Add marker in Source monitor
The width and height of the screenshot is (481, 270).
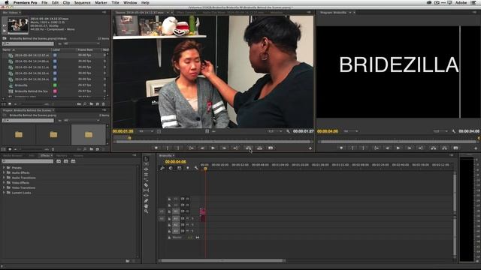click(156, 148)
